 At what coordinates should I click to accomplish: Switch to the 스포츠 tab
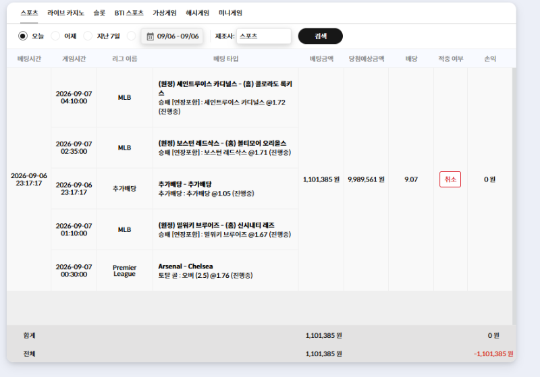tap(29, 13)
